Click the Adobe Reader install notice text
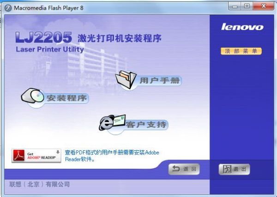Image resolution: width=277 pixels, height=197 pixels. click(112, 156)
